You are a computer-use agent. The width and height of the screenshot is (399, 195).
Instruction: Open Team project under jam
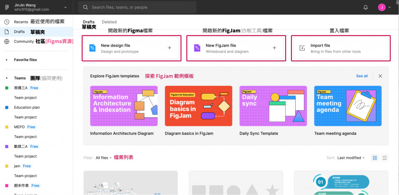[25, 176]
